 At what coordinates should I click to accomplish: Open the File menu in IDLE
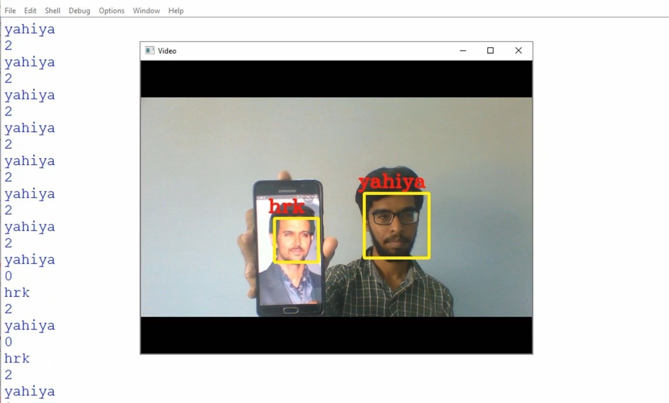pos(10,10)
